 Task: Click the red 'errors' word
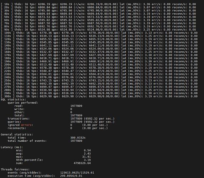click(x=26, y=125)
